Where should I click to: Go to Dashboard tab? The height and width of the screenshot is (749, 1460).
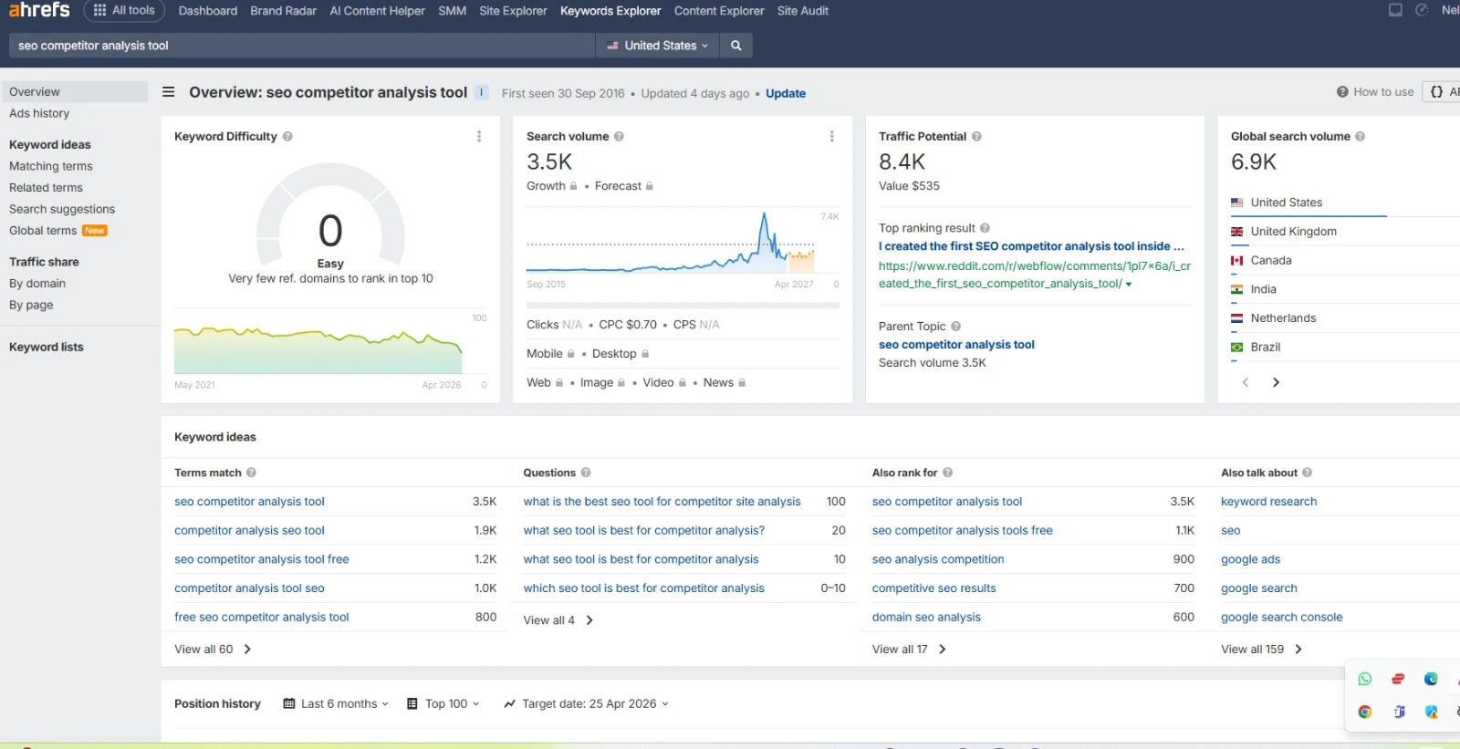click(x=207, y=11)
